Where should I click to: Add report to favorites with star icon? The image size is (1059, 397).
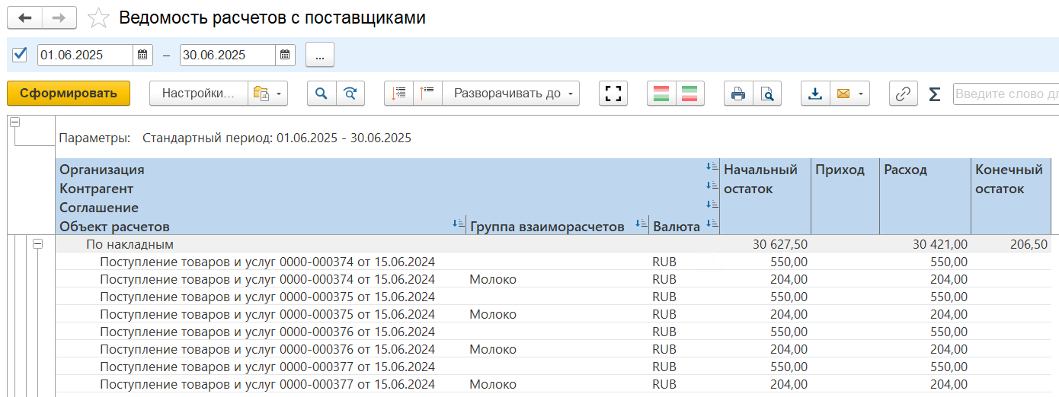(x=98, y=18)
